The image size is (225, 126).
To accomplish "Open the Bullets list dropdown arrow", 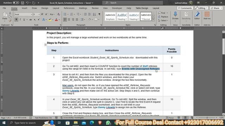I will [x=68, y=14].
